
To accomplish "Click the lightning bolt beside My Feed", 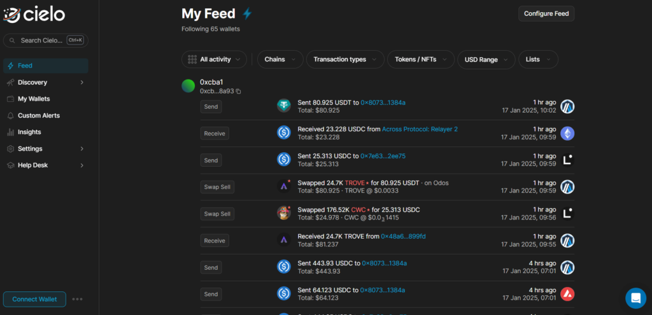I will click(247, 14).
